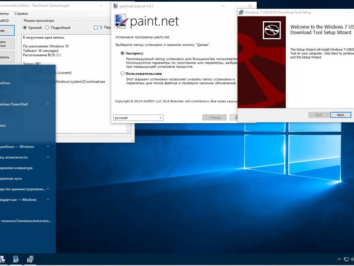Click the paint.net title bar icon
Viewport: 354px width, 266px height.
pyautogui.click(x=115, y=6)
